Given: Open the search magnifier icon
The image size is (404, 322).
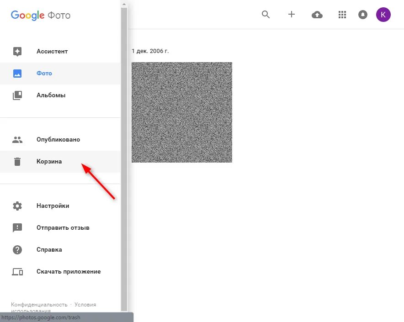Looking at the screenshot, I should (266, 15).
